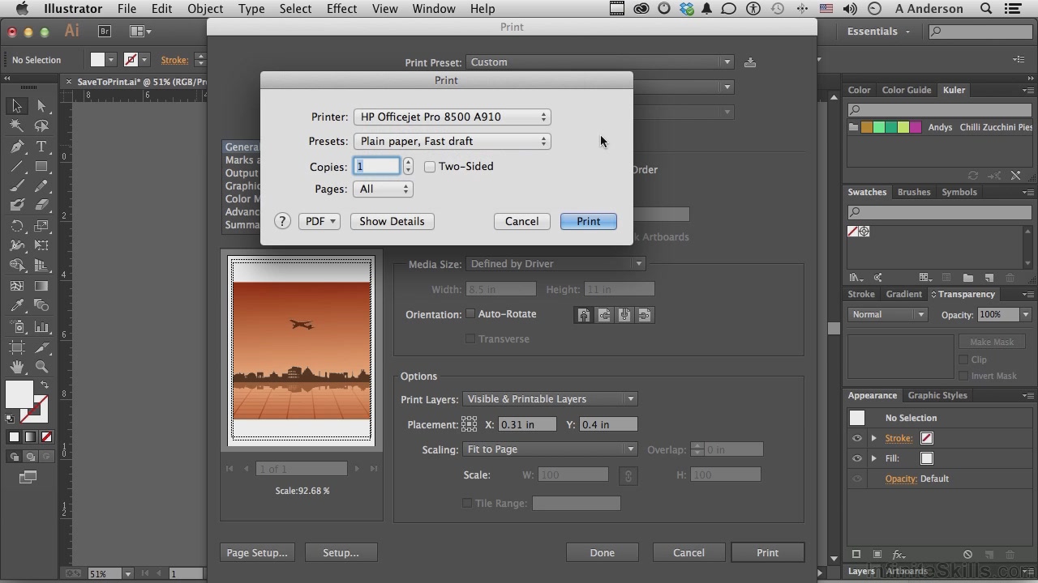Select the Blend tool
1038x583 pixels.
[x=41, y=305]
